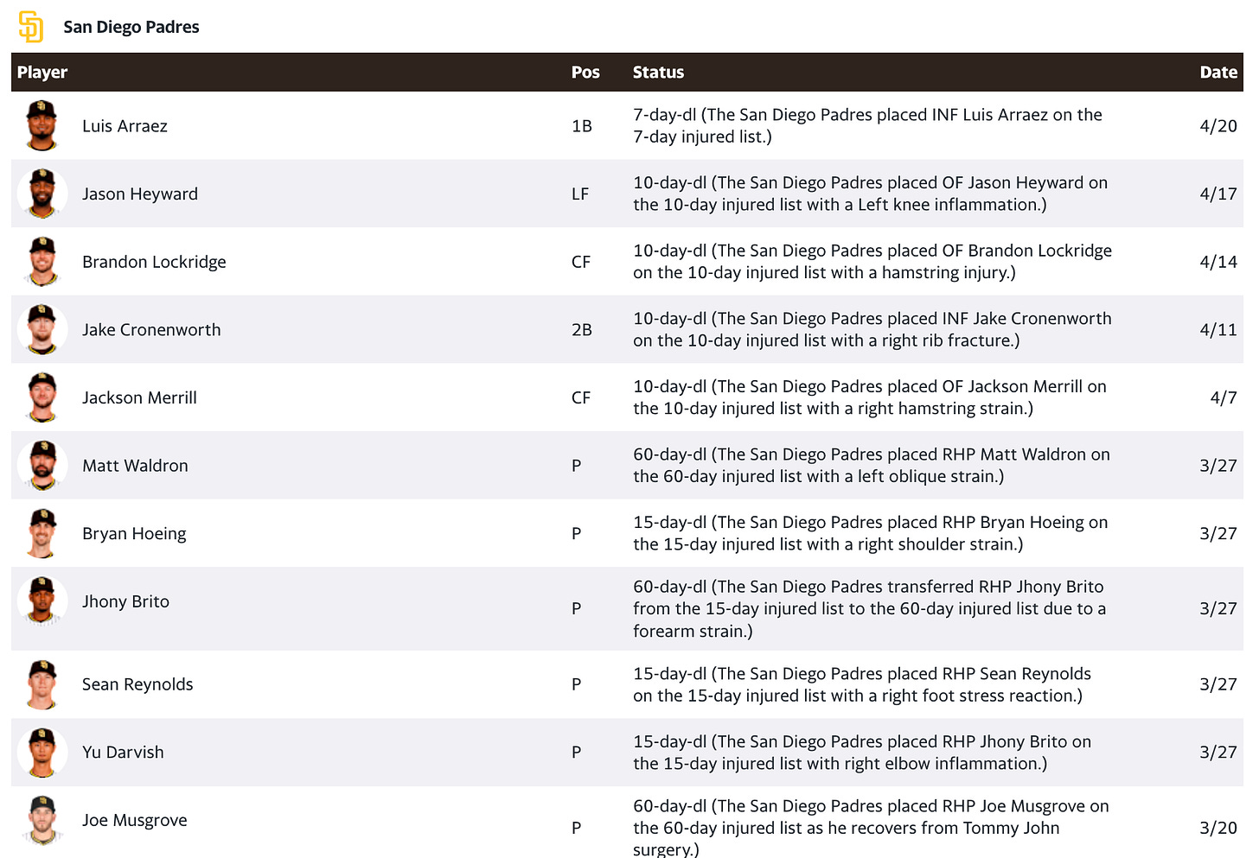This screenshot has width=1259, height=858.
Task: Click Hoeing right shoulder strain status
Action: [x=871, y=533]
